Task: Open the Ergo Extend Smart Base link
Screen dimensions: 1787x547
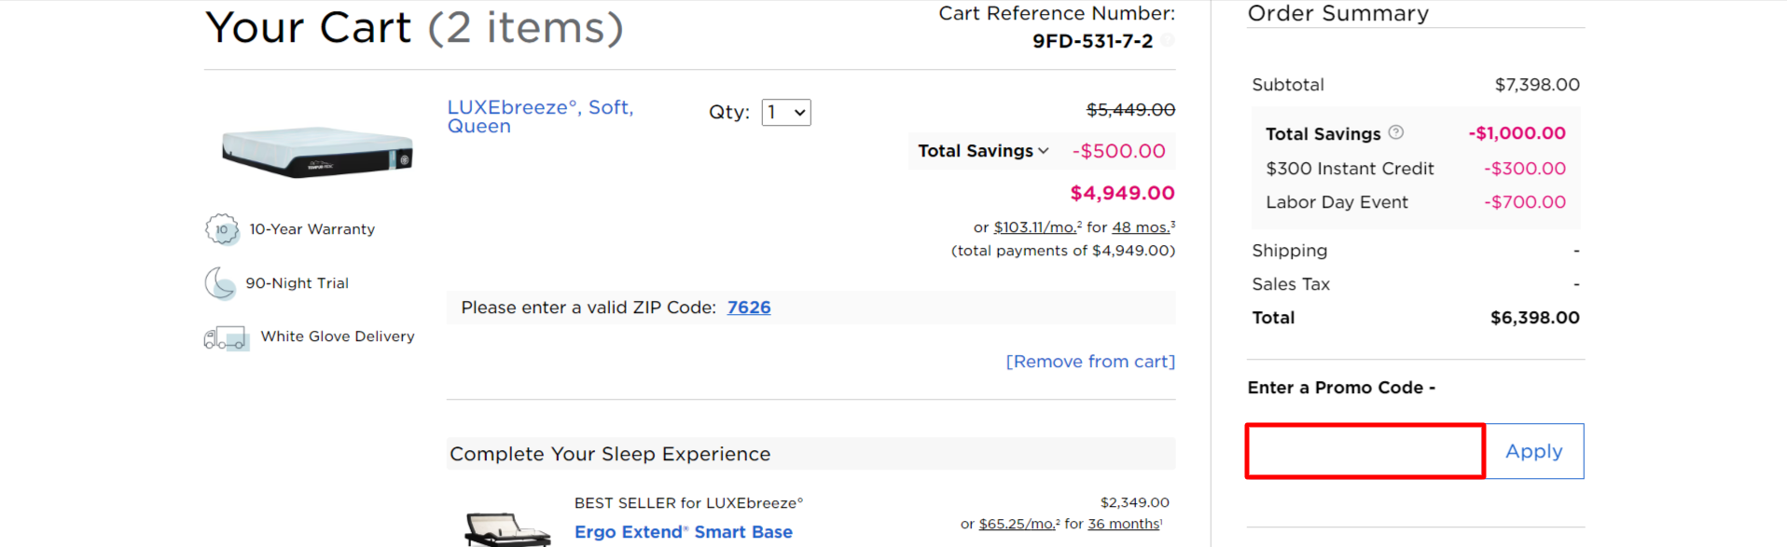Action: (x=684, y=532)
